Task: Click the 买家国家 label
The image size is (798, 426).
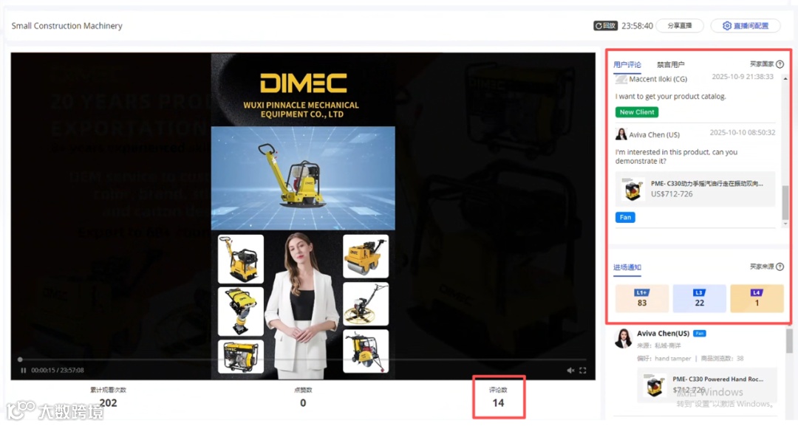Action: (x=761, y=64)
